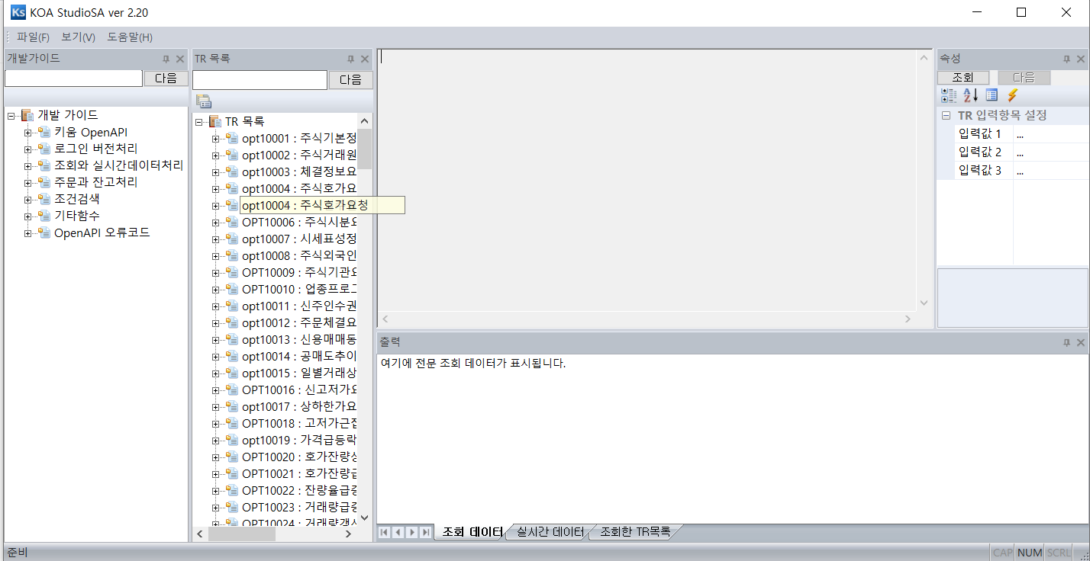The height and width of the screenshot is (561, 1090).
Task: Click the TR 목록 root book icon
Action: point(215,122)
